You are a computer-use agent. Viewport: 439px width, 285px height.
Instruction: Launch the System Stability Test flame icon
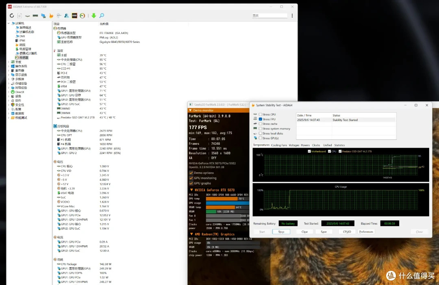point(51,16)
